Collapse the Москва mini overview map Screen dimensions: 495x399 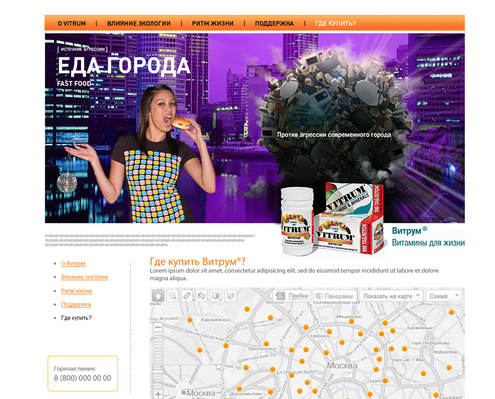[218, 367]
